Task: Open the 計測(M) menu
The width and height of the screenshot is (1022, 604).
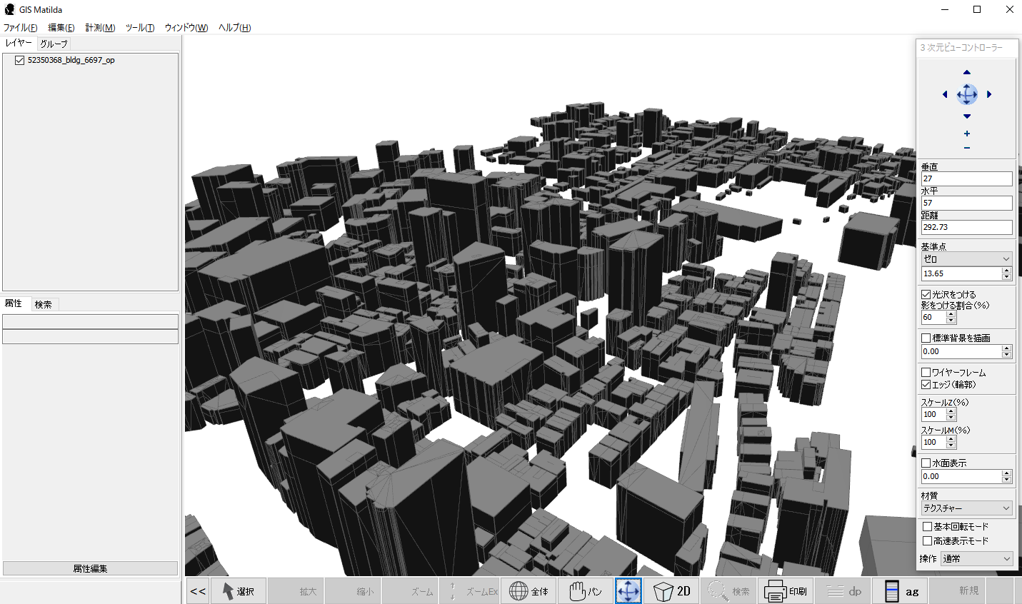Action: click(100, 28)
